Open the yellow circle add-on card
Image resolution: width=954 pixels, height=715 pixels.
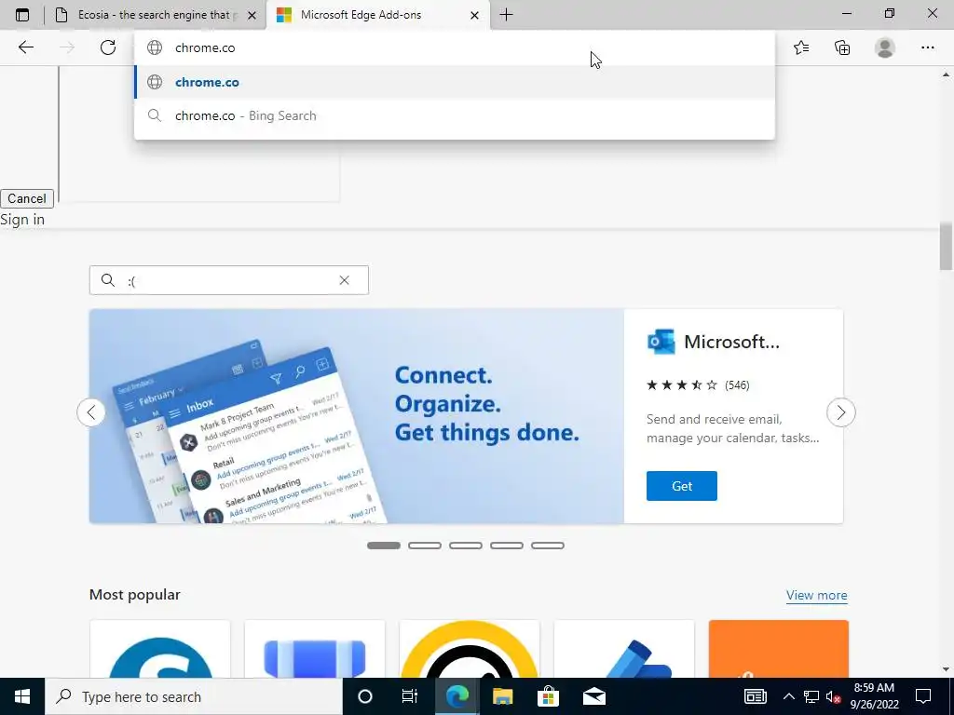(x=470, y=649)
